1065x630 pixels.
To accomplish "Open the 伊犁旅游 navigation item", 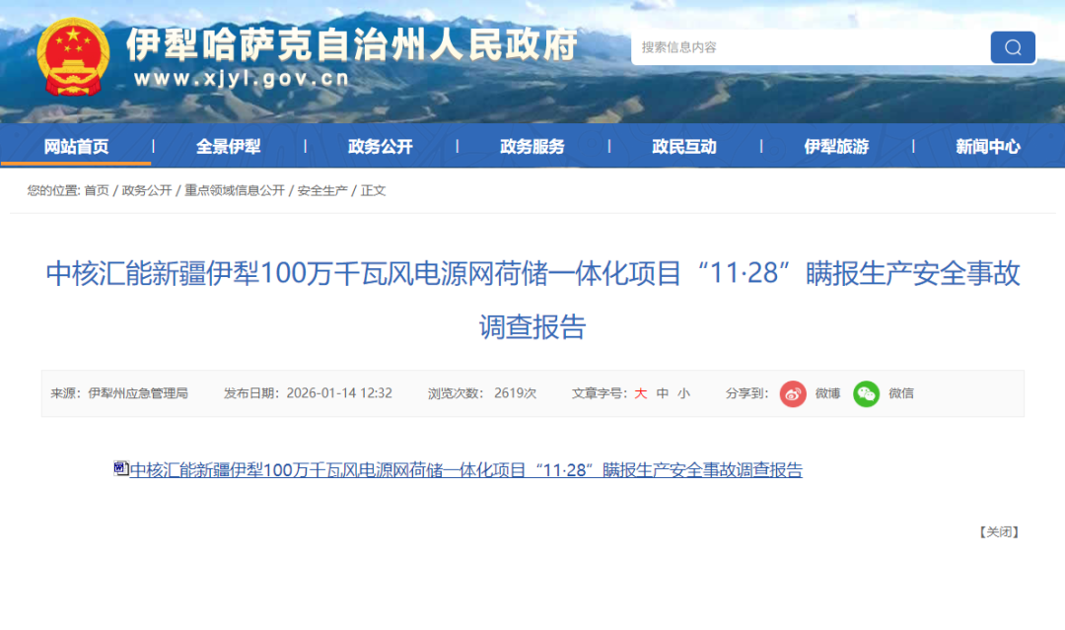I will [837, 146].
